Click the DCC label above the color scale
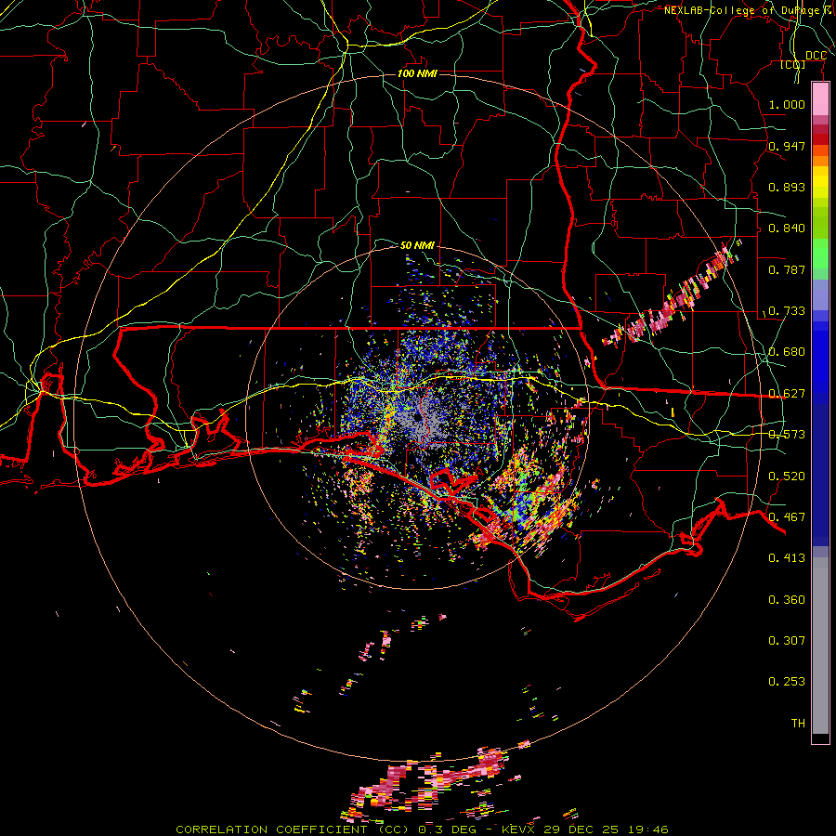 tap(816, 56)
